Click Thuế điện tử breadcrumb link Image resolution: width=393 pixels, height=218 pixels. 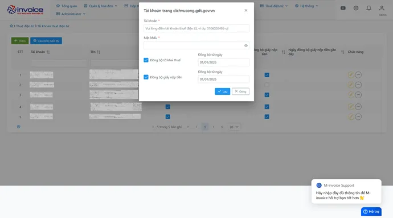(25, 26)
